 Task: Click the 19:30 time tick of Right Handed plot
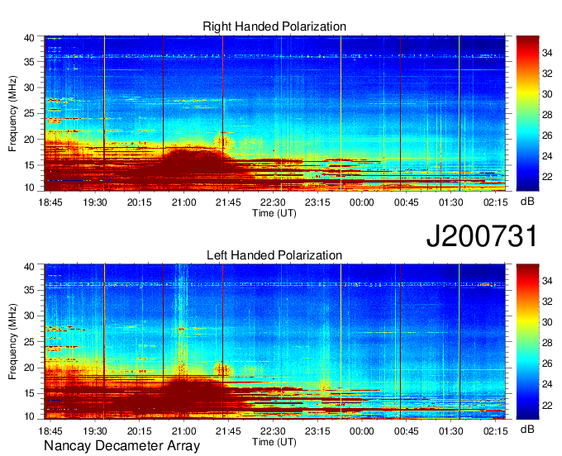click(x=95, y=202)
